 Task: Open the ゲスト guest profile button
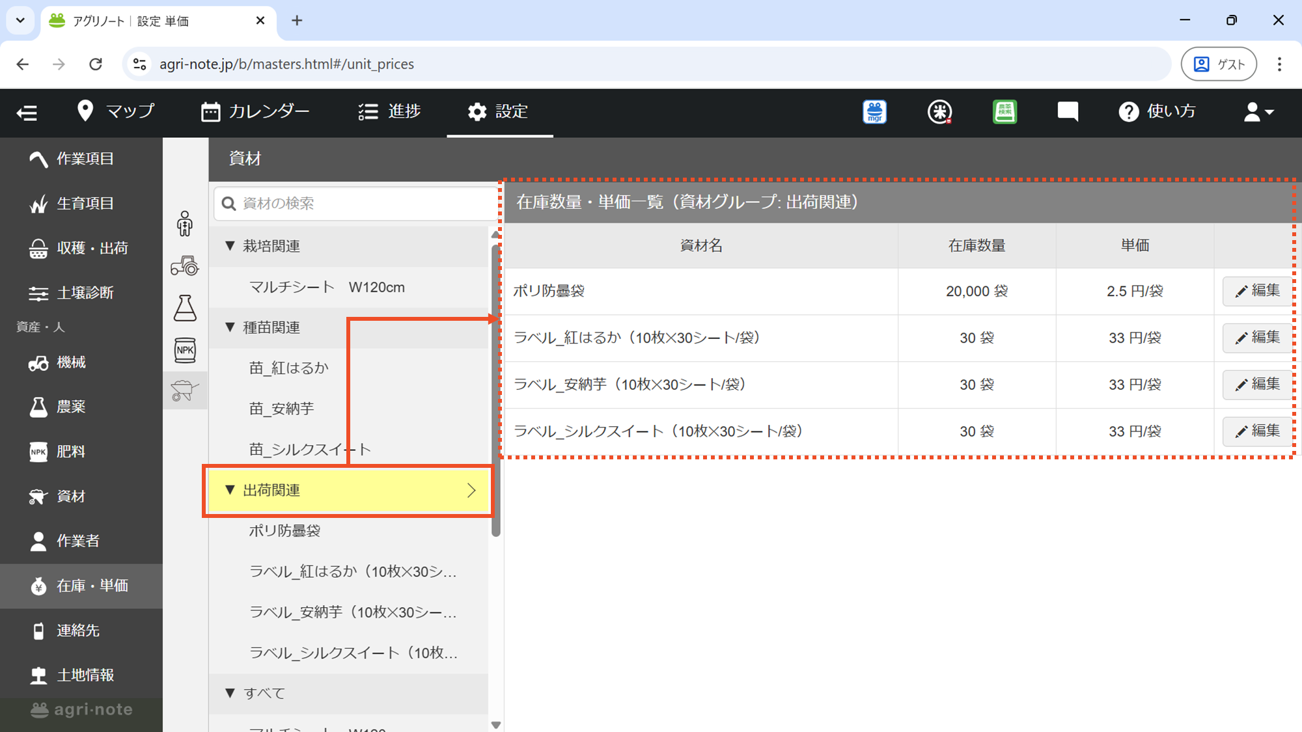click(1219, 64)
